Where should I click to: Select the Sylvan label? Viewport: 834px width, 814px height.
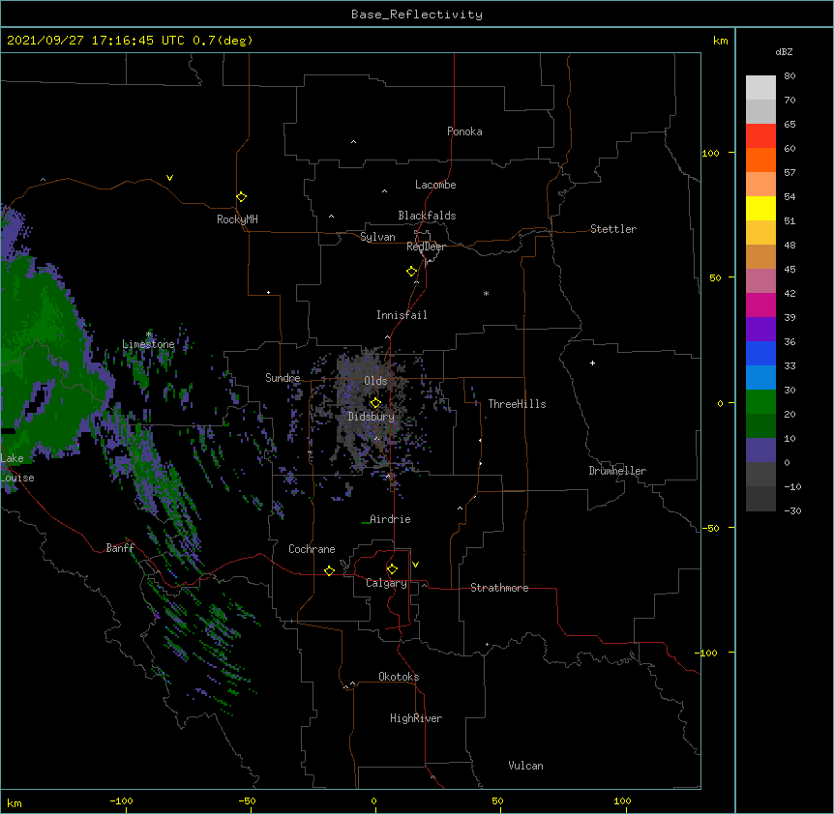click(377, 237)
